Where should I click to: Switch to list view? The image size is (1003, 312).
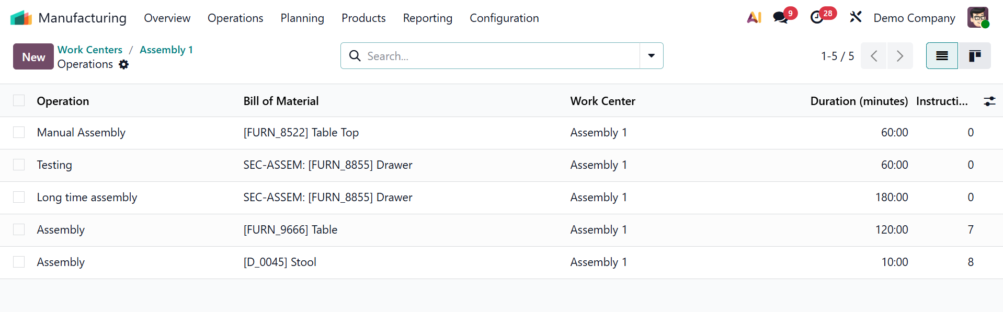tap(942, 56)
